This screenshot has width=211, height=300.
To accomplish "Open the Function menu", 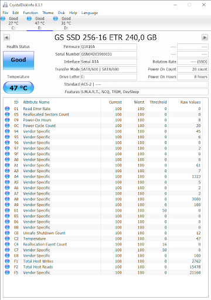I will (x=30, y=13).
